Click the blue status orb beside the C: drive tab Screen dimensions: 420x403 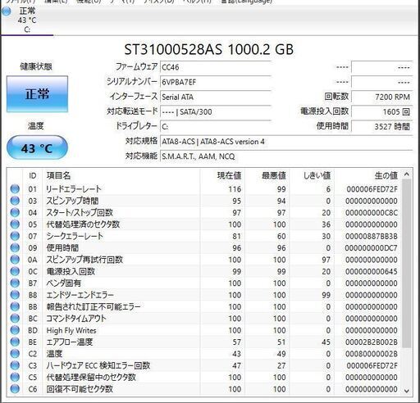[x=7, y=11]
